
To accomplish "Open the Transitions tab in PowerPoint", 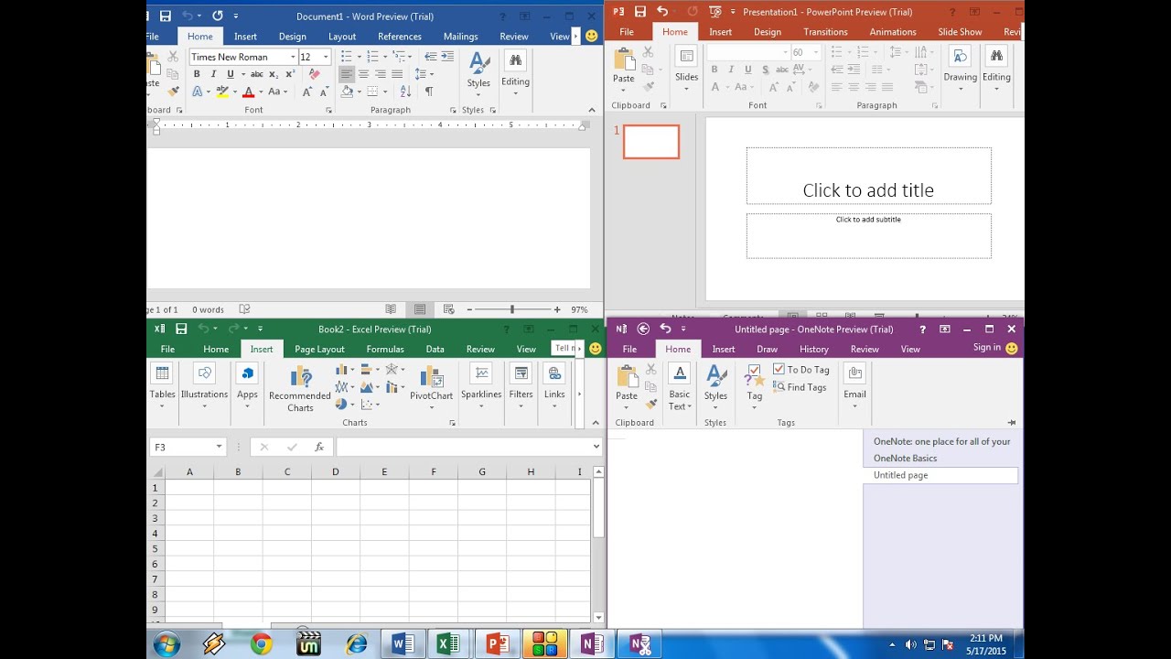I will tap(825, 32).
